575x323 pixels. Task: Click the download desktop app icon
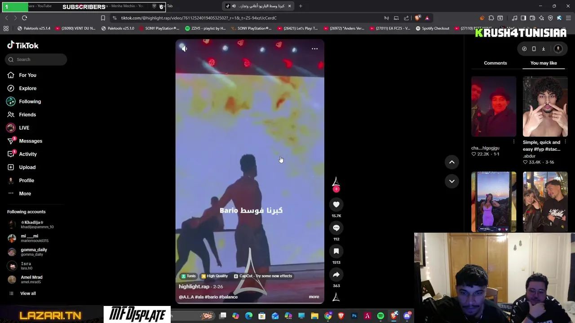(x=543, y=48)
